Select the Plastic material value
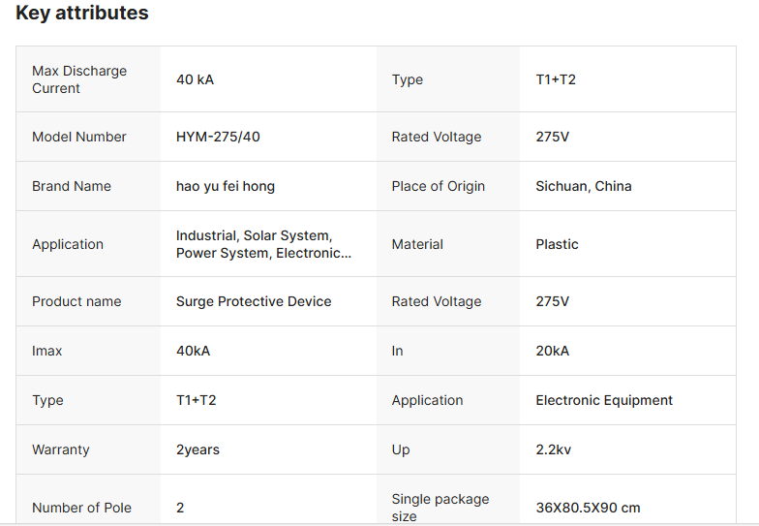Screen dimensions: 759x526 pyautogui.click(x=557, y=244)
